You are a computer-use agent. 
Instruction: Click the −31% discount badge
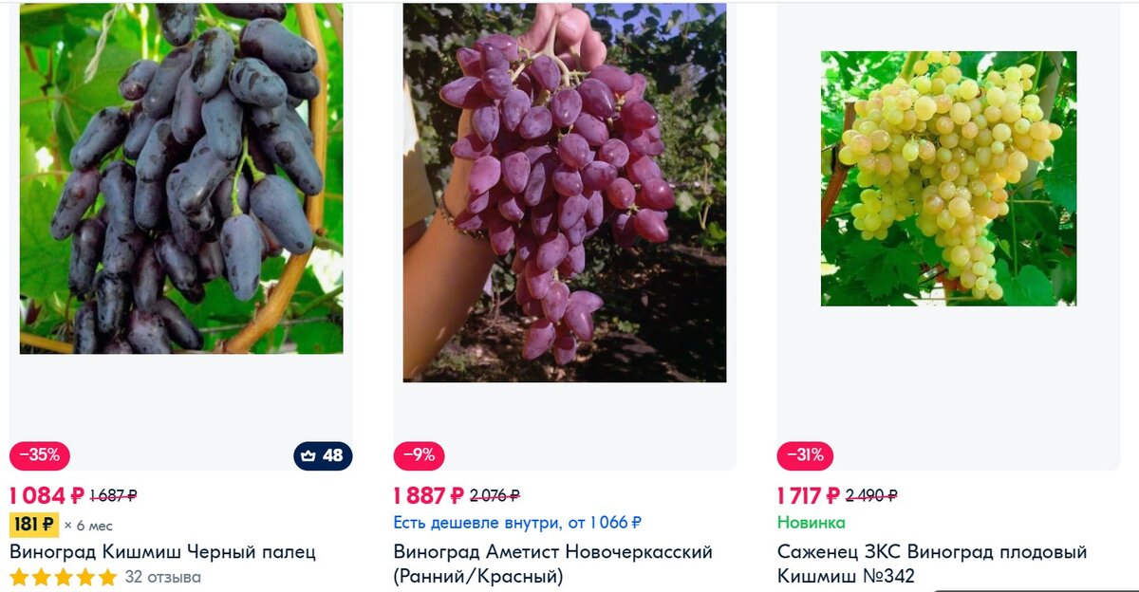[x=806, y=455]
